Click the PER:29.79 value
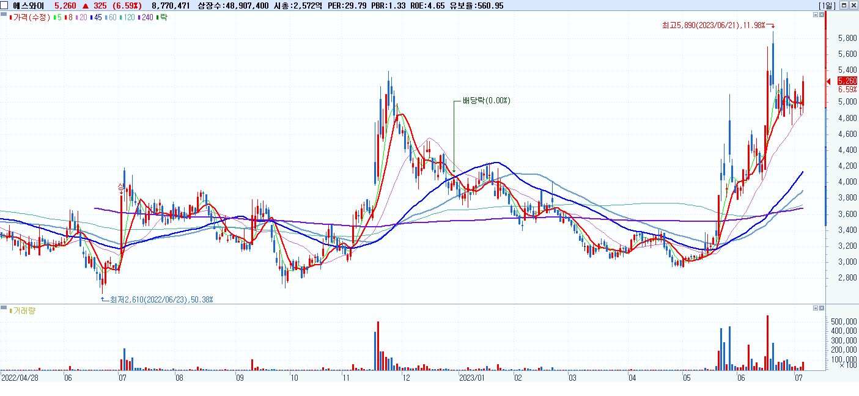Viewport: 859px width, 396px height. point(347,5)
